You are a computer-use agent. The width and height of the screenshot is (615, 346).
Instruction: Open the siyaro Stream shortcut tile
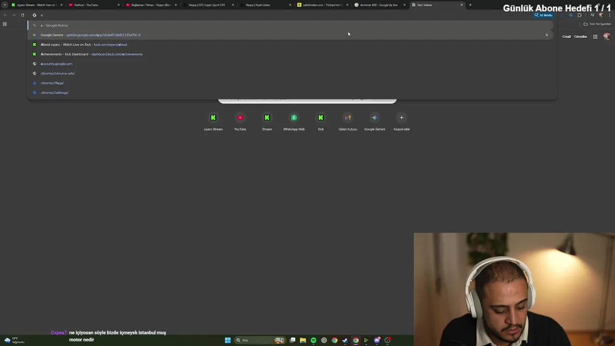pos(213,122)
